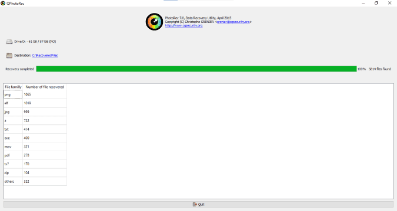Screen dimensions: 397x211
Task: Select the exe file family cell
Action: (13, 138)
